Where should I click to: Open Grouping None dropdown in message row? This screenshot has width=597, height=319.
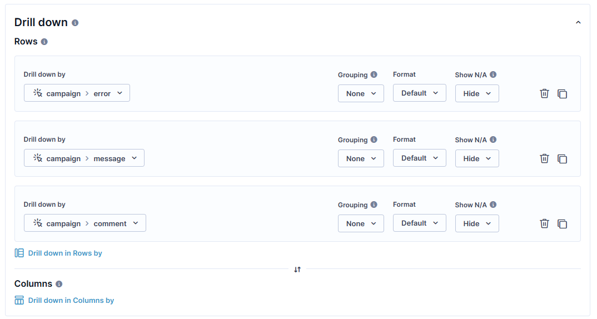361,158
